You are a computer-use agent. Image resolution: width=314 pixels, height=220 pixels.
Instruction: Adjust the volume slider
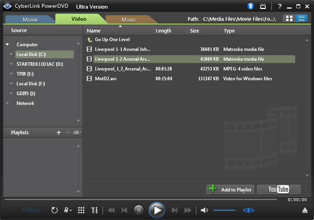(225, 211)
